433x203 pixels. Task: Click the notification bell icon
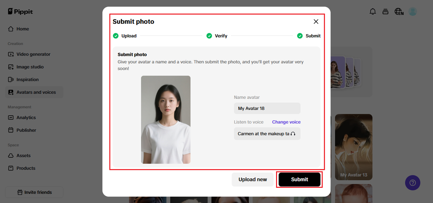click(373, 12)
